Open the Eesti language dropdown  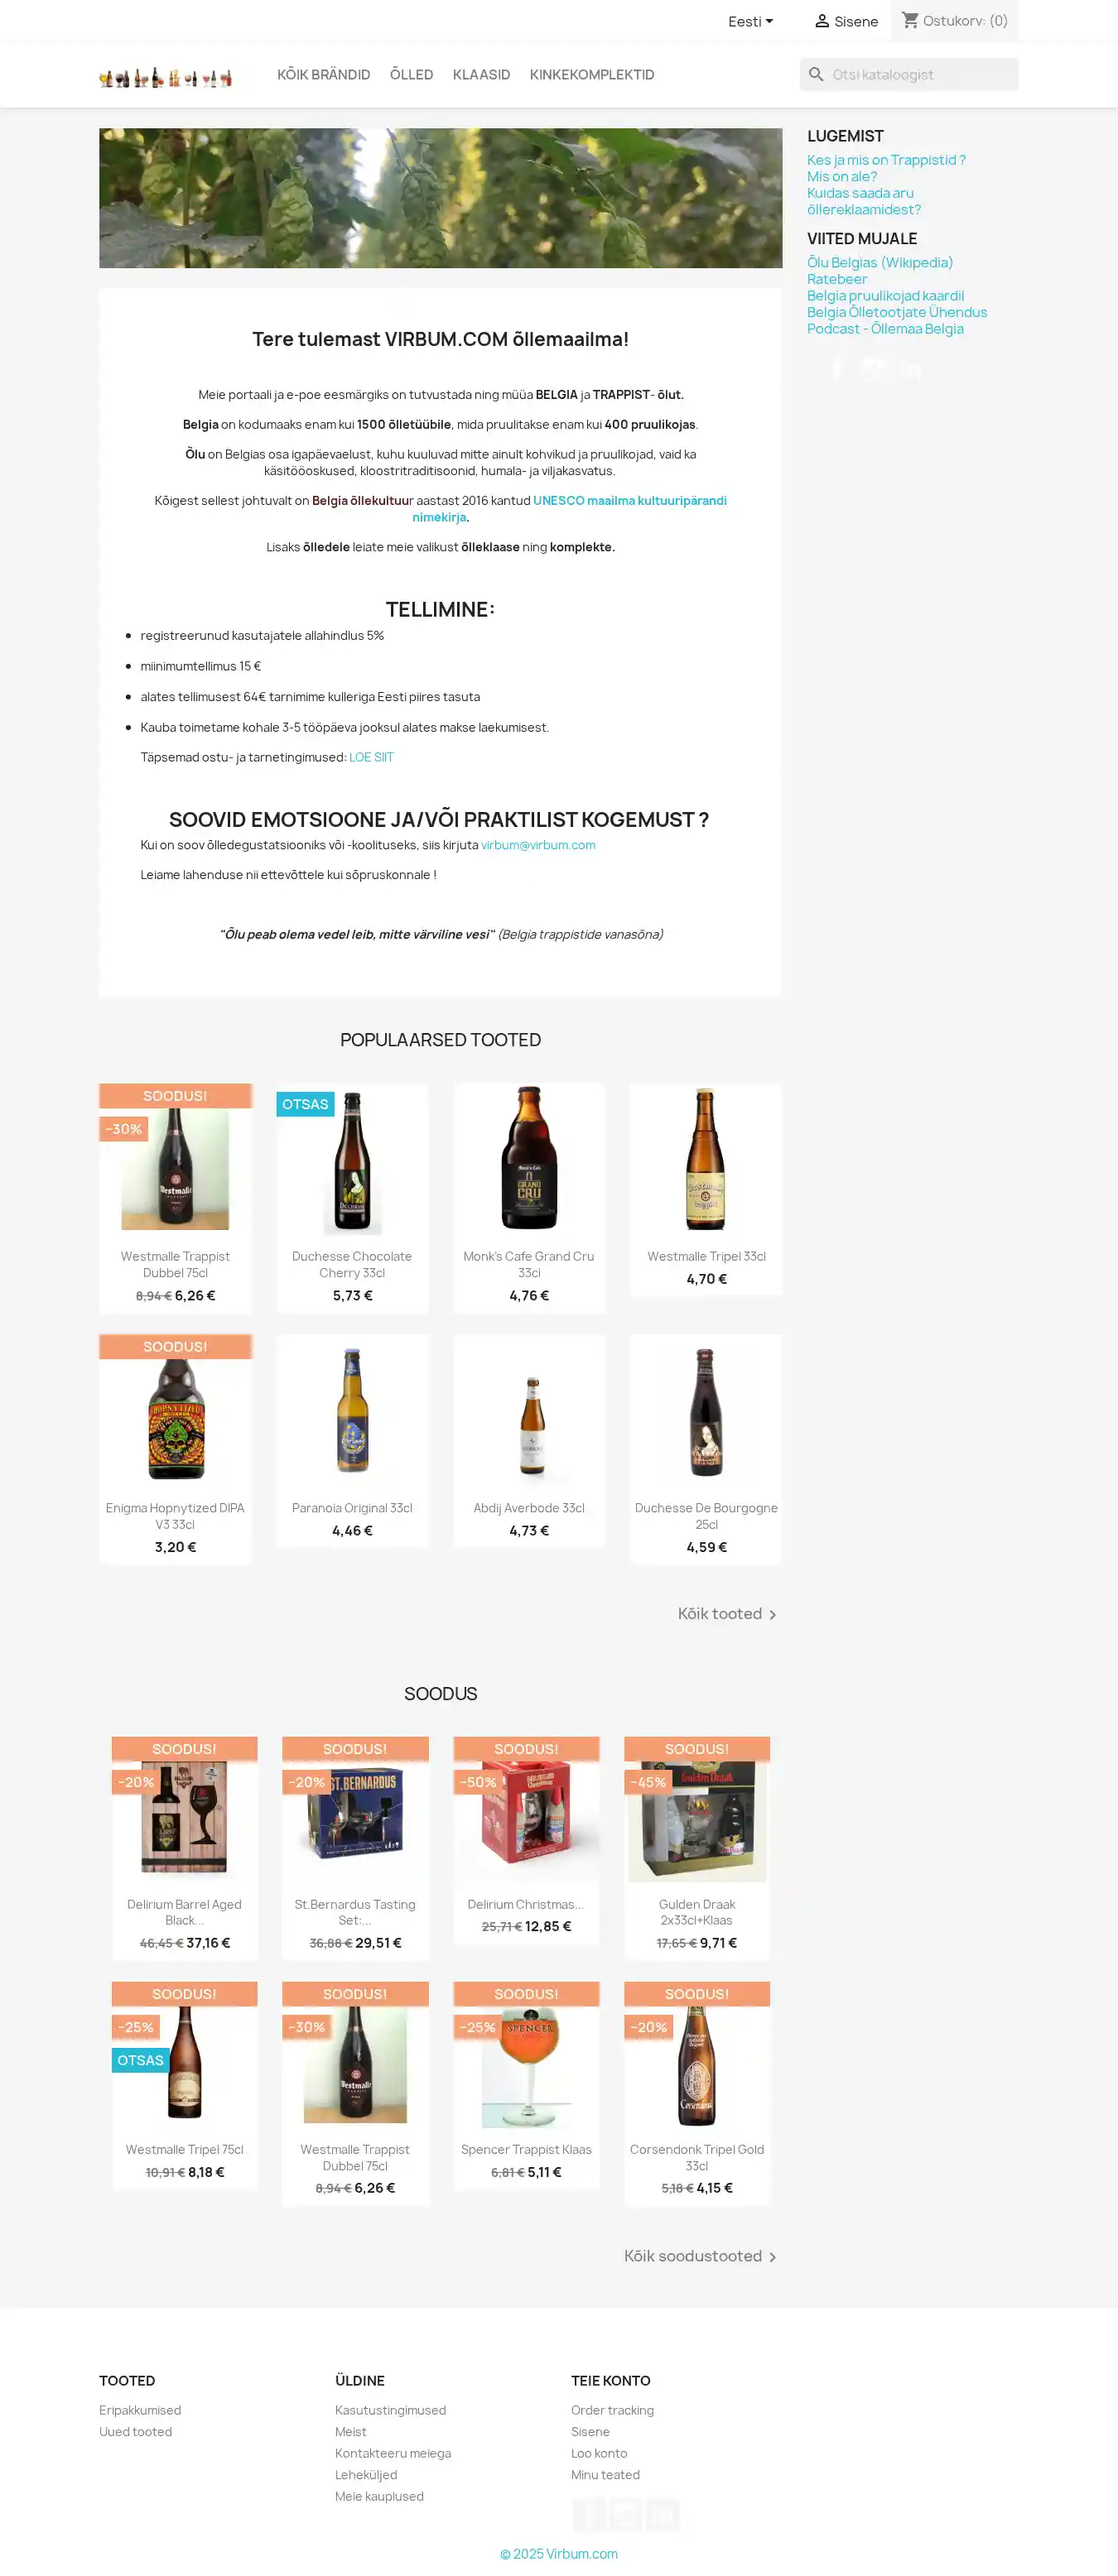(750, 21)
